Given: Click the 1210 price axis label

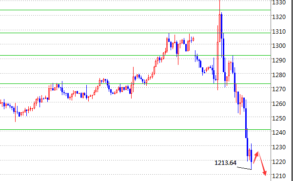Looking at the screenshot, I should (279, 176).
